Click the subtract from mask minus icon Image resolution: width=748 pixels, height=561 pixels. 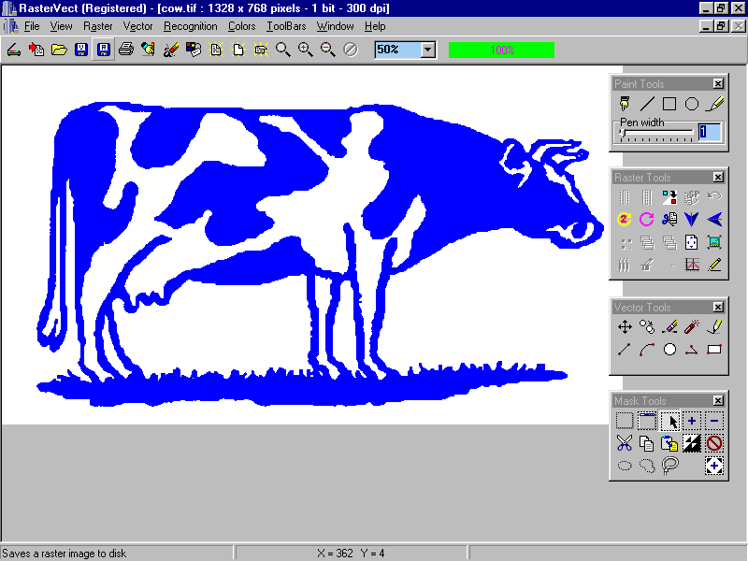tap(714, 421)
